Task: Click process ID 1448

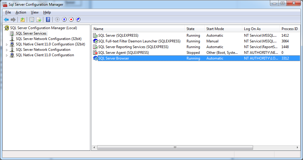Action: [x=285, y=47]
